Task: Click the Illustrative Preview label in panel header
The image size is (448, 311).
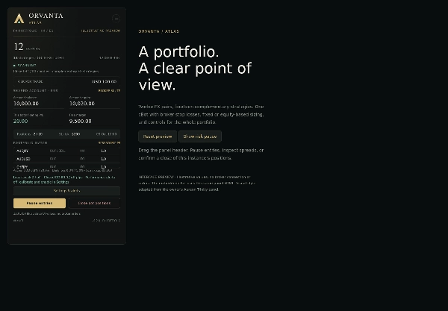Action: 101,31
